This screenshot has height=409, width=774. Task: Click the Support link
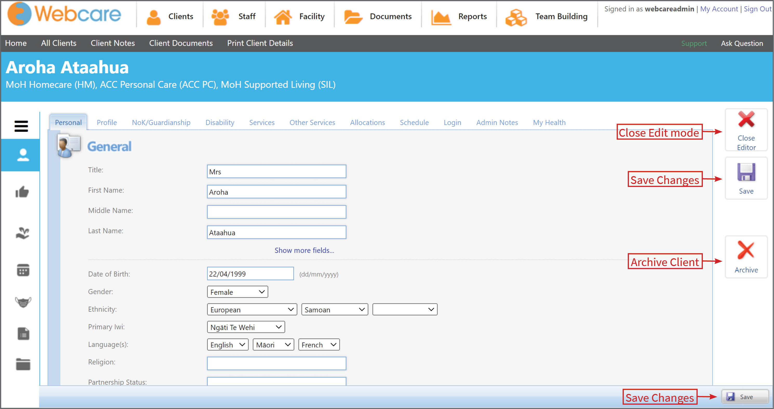(x=694, y=43)
